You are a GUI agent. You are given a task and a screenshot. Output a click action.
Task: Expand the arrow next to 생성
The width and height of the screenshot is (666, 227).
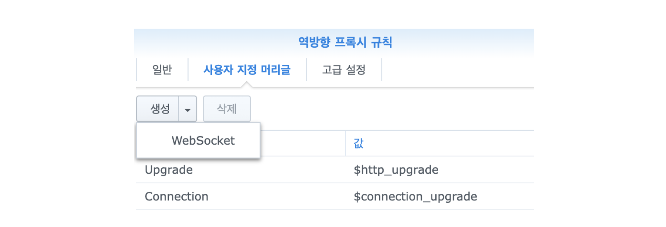coord(187,109)
